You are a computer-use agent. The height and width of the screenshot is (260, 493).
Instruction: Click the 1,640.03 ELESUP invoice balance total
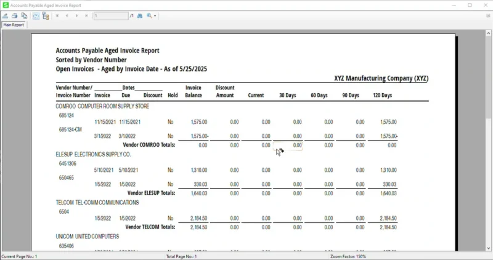tap(199, 193)
